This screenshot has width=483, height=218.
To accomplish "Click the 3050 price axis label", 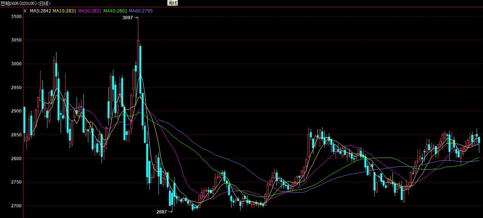I will point(16,40).
